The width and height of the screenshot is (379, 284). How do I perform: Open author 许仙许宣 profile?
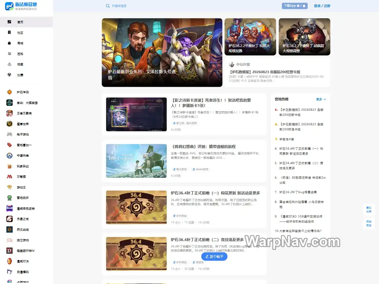click(x=240, y=64)
